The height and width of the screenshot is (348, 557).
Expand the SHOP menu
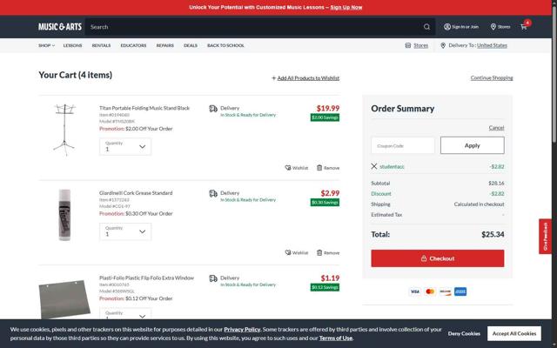pyautogui.click(x=46, y=45)
